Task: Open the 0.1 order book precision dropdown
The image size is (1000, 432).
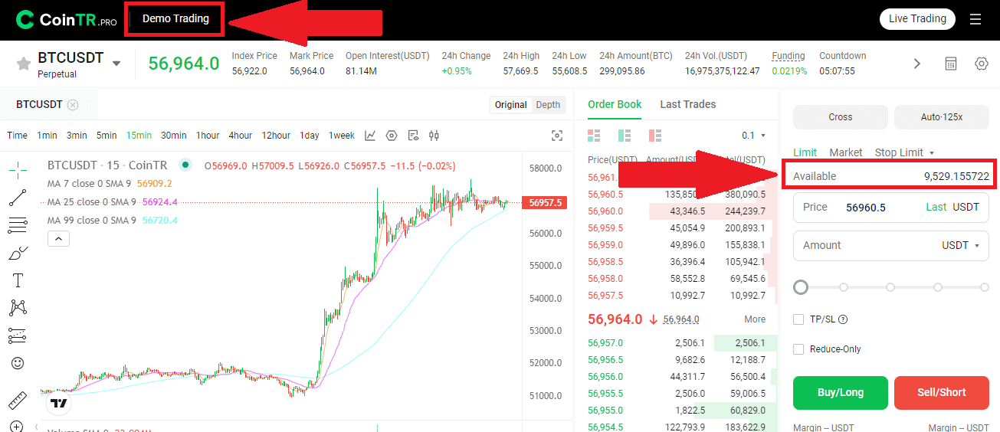Action: click(x=753, y=136)
